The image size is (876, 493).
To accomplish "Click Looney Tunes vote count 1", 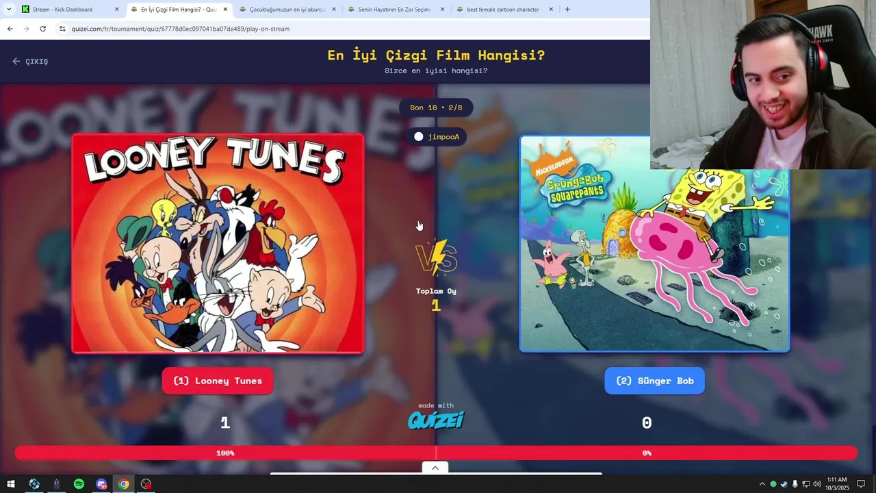I will (x=225, y=423).
